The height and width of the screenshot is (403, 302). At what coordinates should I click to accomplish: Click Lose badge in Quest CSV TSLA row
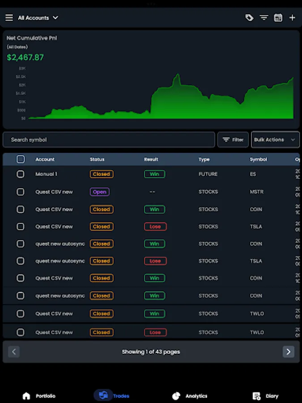pos(155,227)
